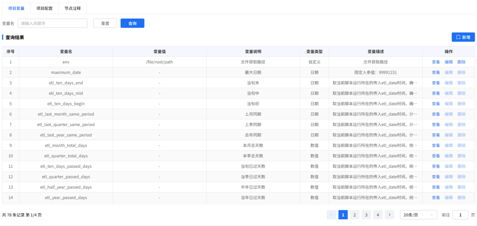Click the 变量名 keyword input field

(x=53, y=23)
